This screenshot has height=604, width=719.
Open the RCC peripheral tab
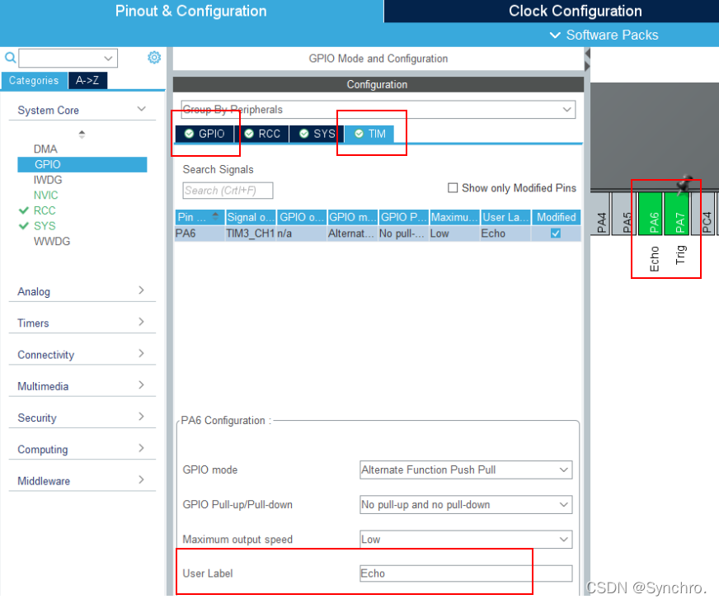click(262, 134)
